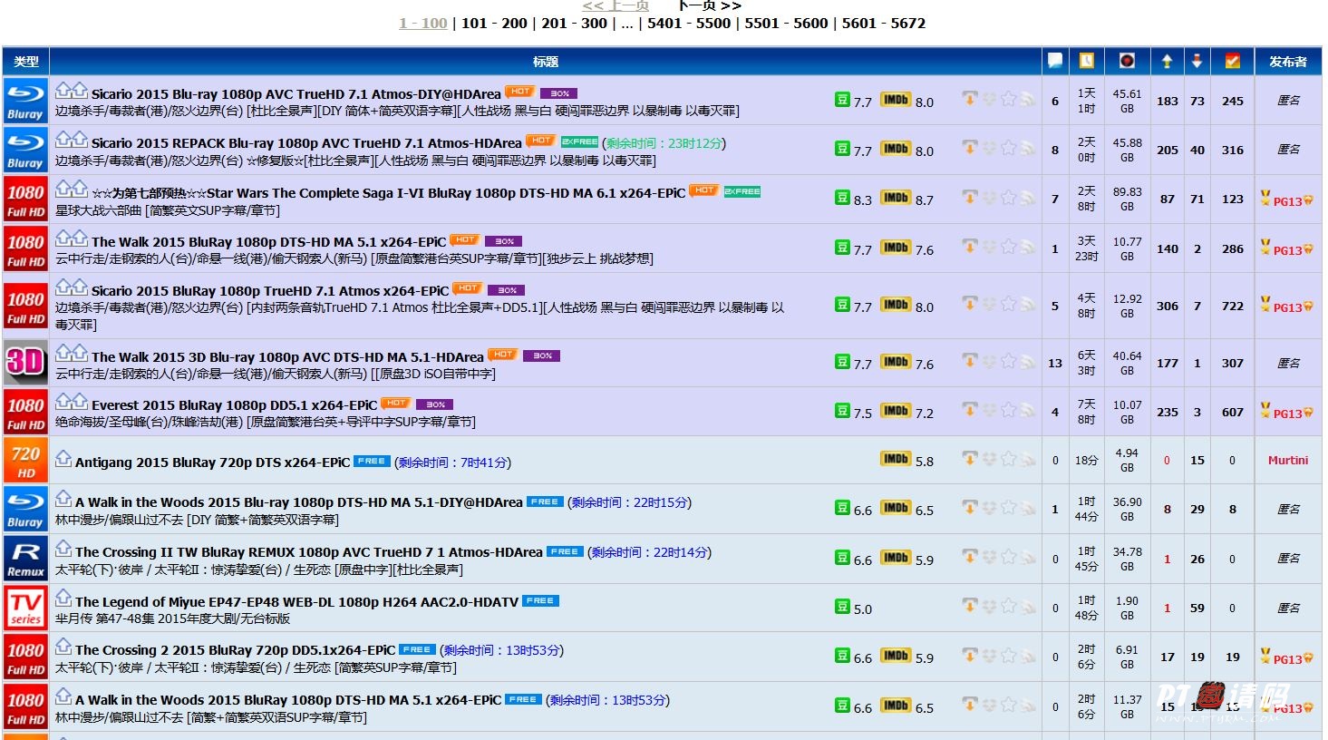Sort by seeders up-arrow header icon
Screen dimensions: 1328x740
tap(1167, 61)
